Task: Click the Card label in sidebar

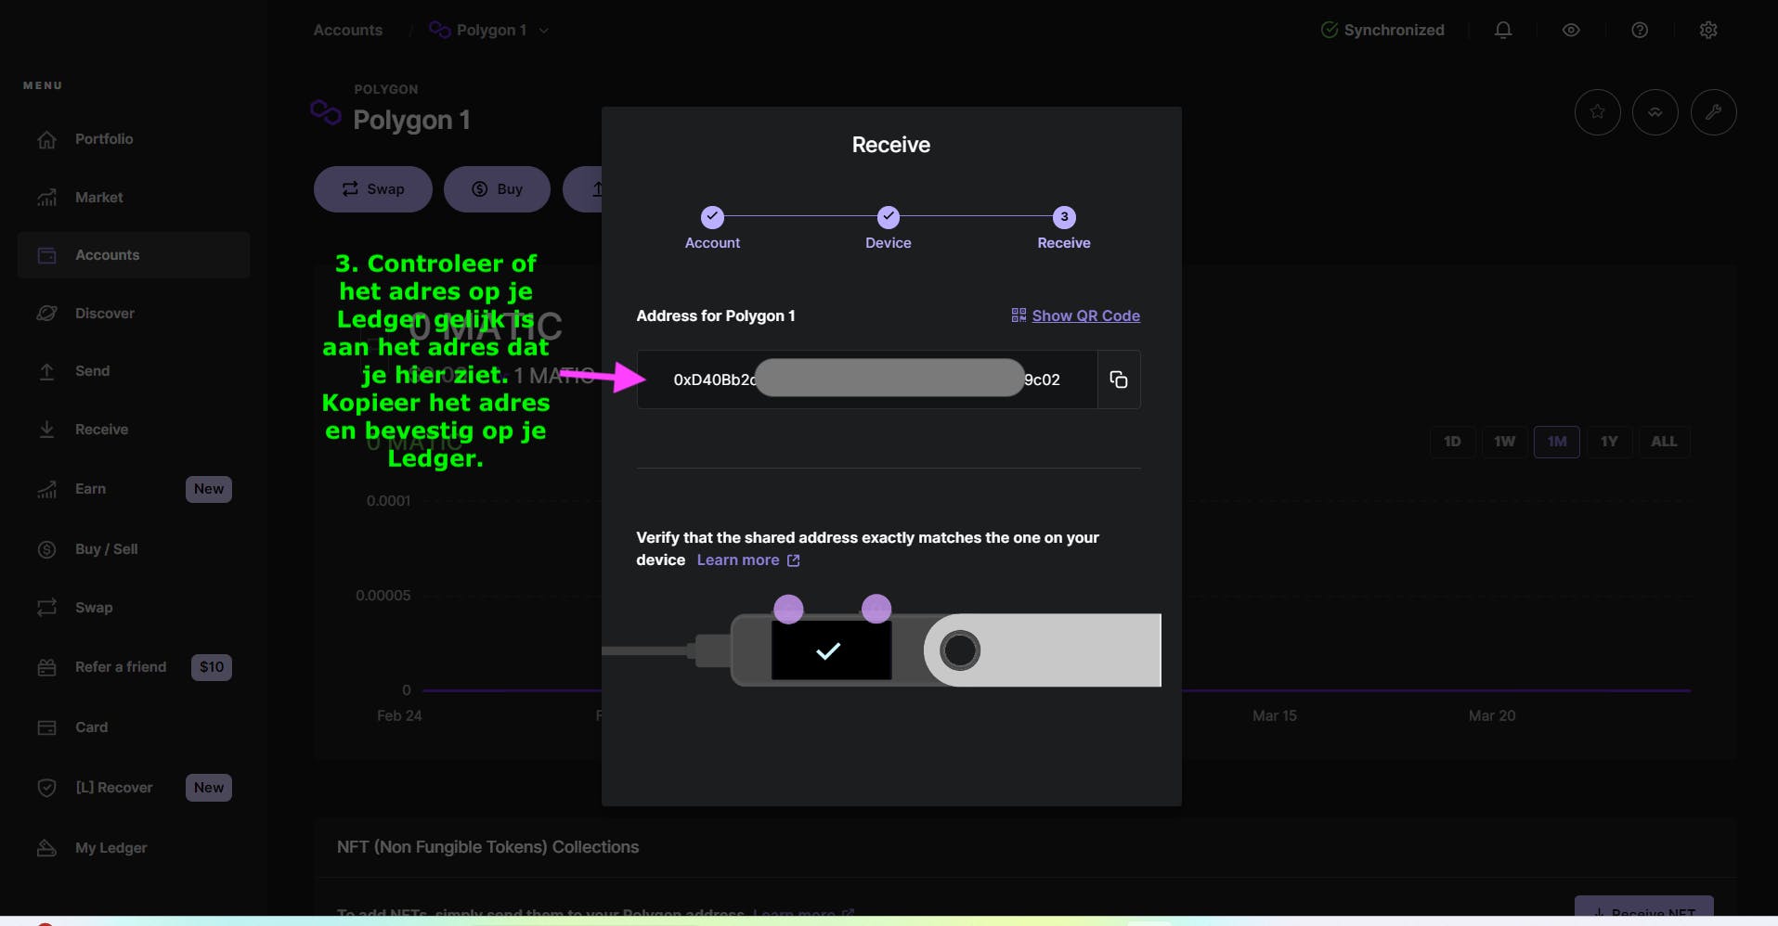Action: tap(91, 727)
